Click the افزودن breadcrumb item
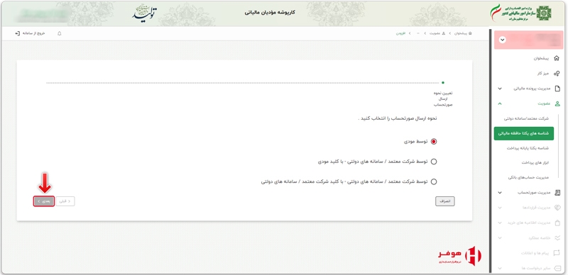The image size is (568, 275). (400, 33)
